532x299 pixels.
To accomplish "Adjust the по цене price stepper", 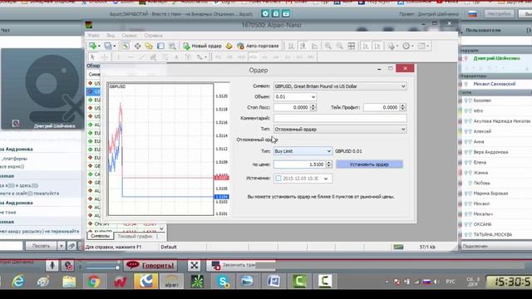I will [x=329, y=164].
